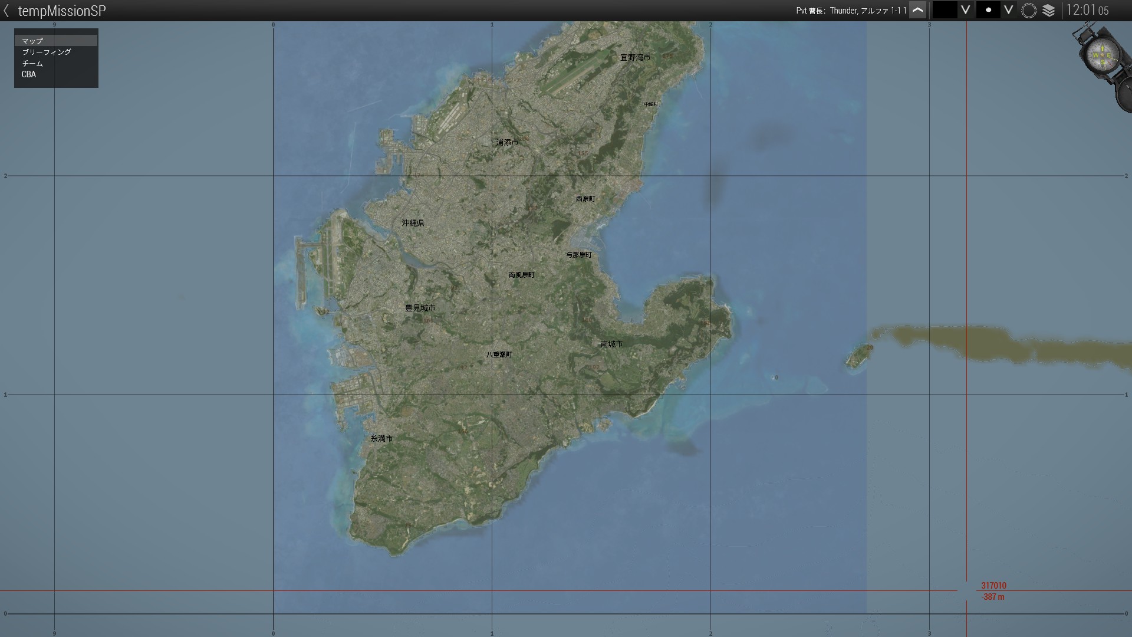Screen dimensions: 1132x637
Task: Click the 南風原町 map label
Action: click(x=522, y=275)
